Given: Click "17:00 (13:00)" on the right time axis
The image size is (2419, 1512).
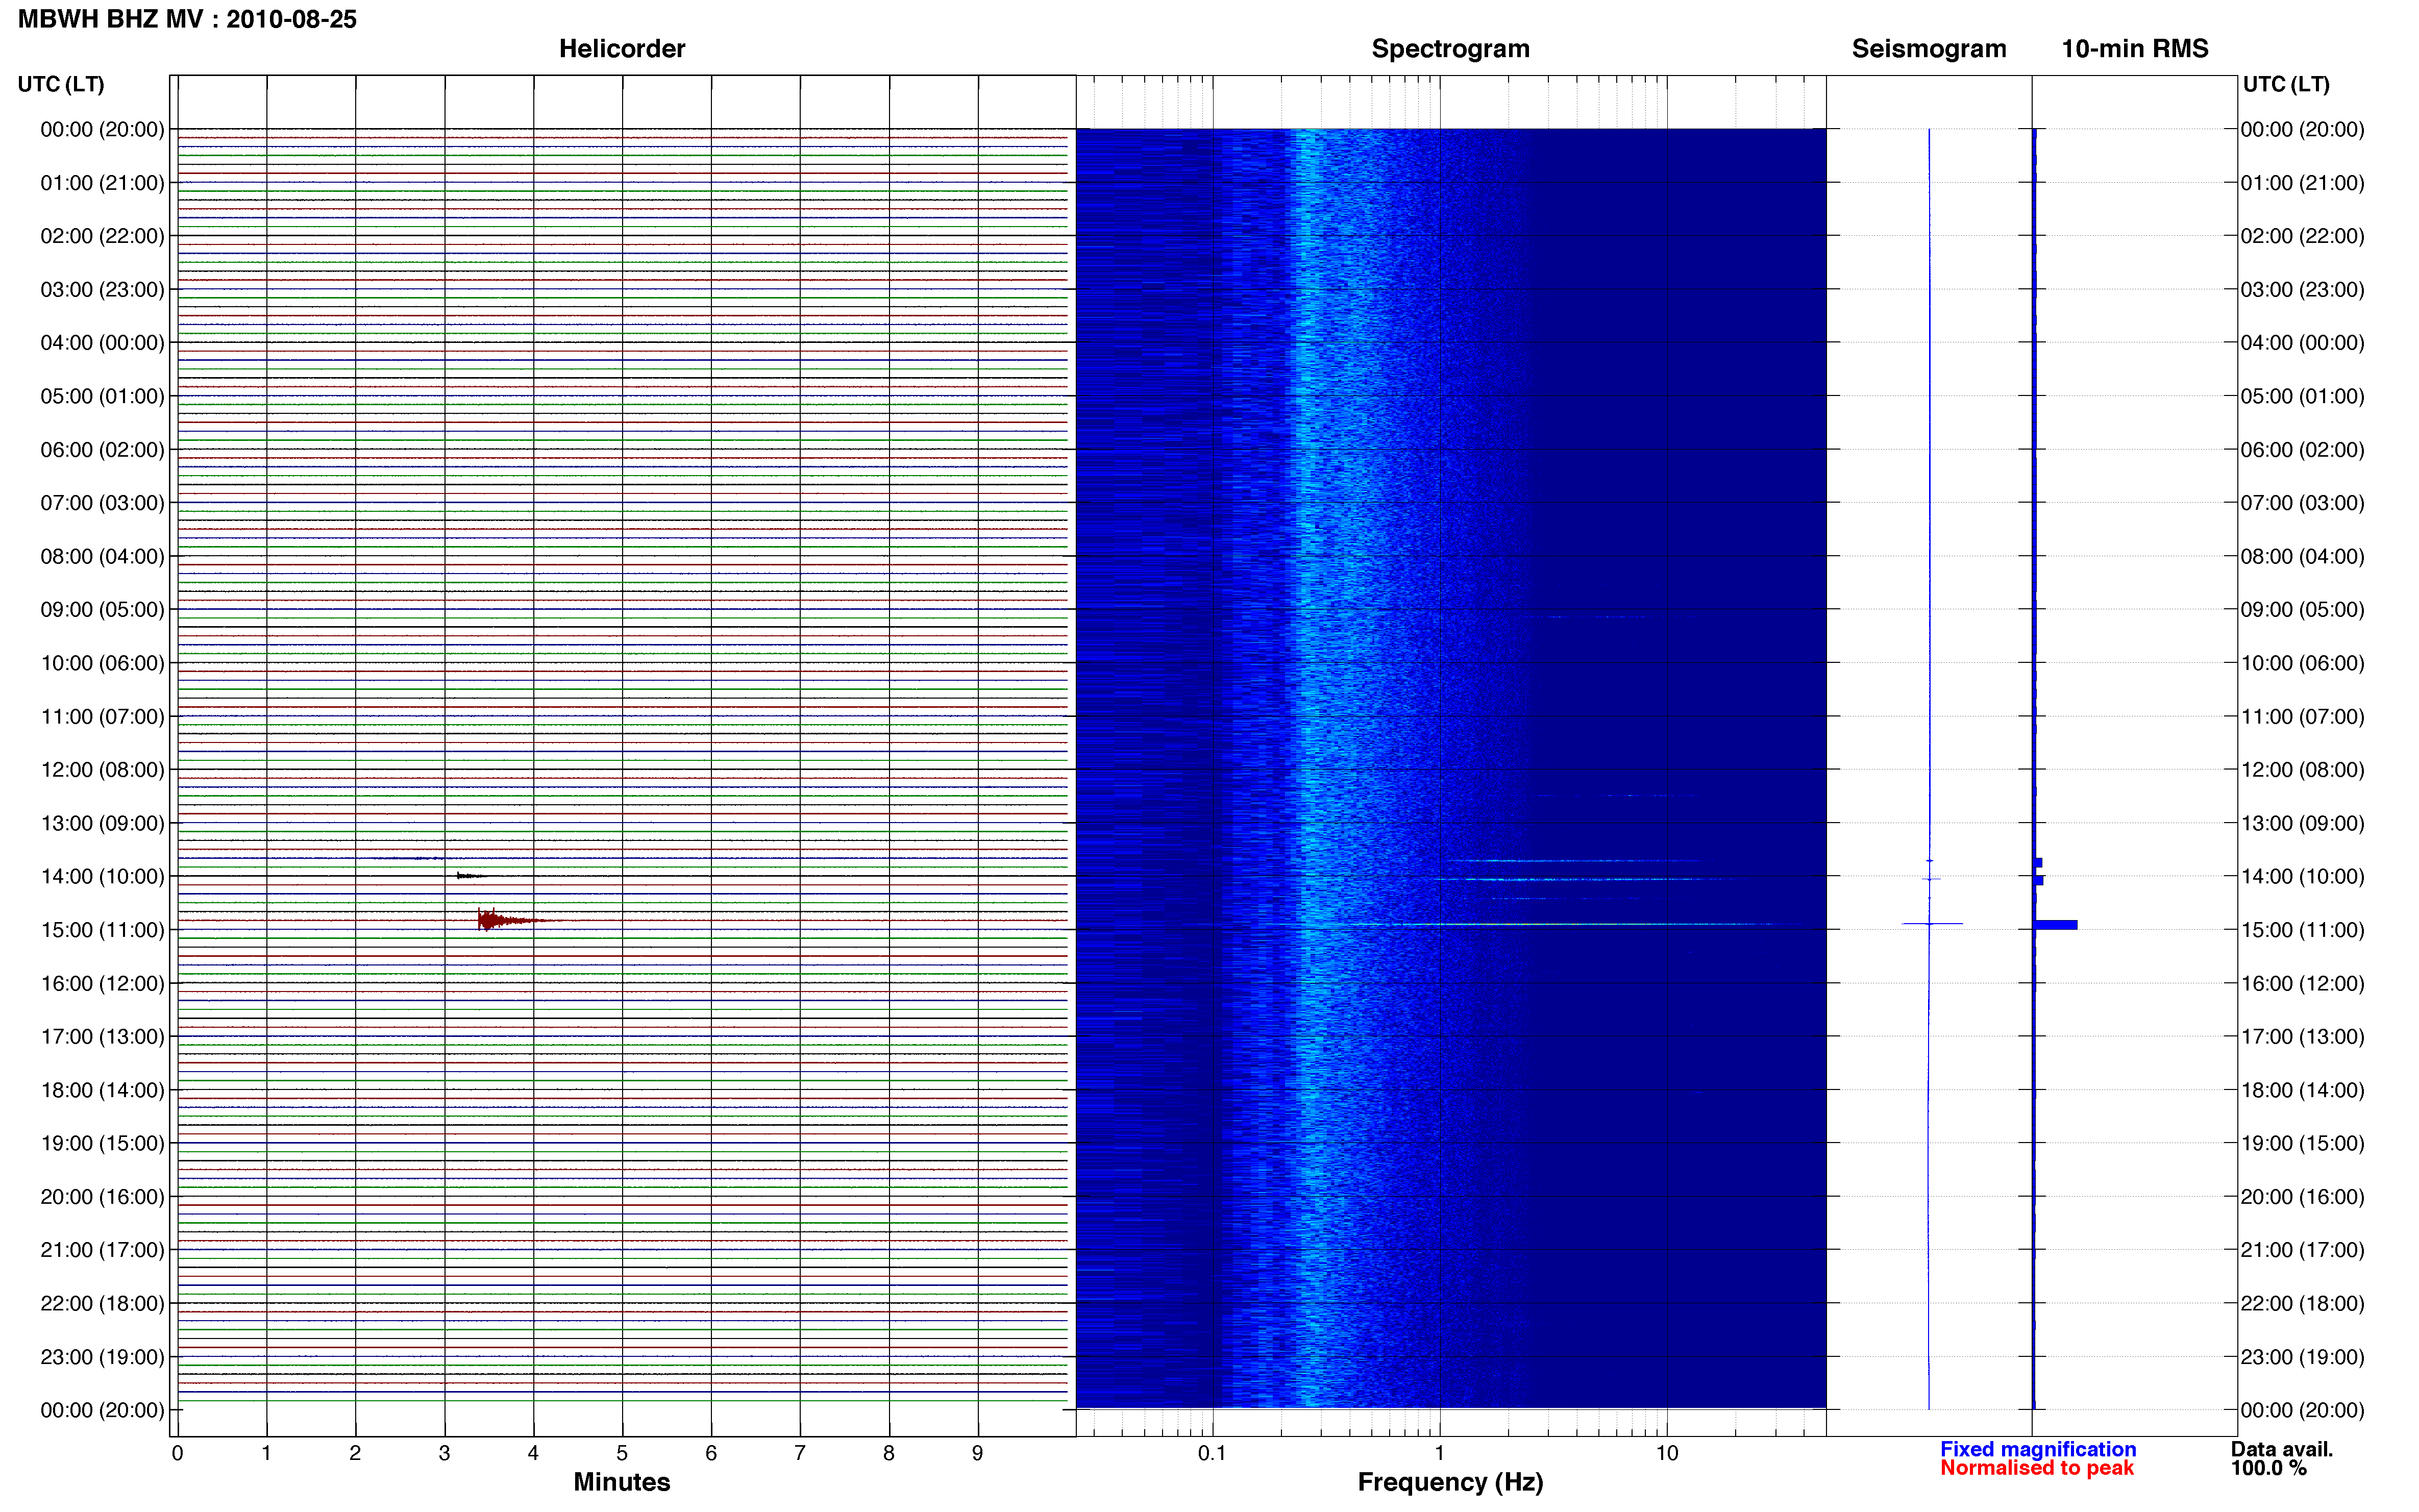Looking at the screenshot, I should (x=2303, y=1037).
